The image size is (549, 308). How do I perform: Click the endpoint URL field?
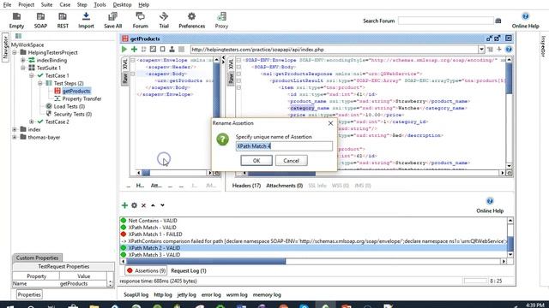335,50
